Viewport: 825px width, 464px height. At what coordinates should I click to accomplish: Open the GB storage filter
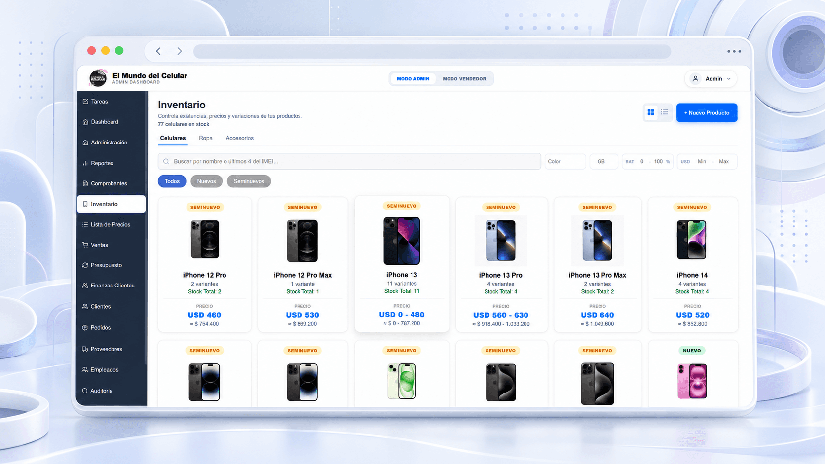(x=604, y=161)
